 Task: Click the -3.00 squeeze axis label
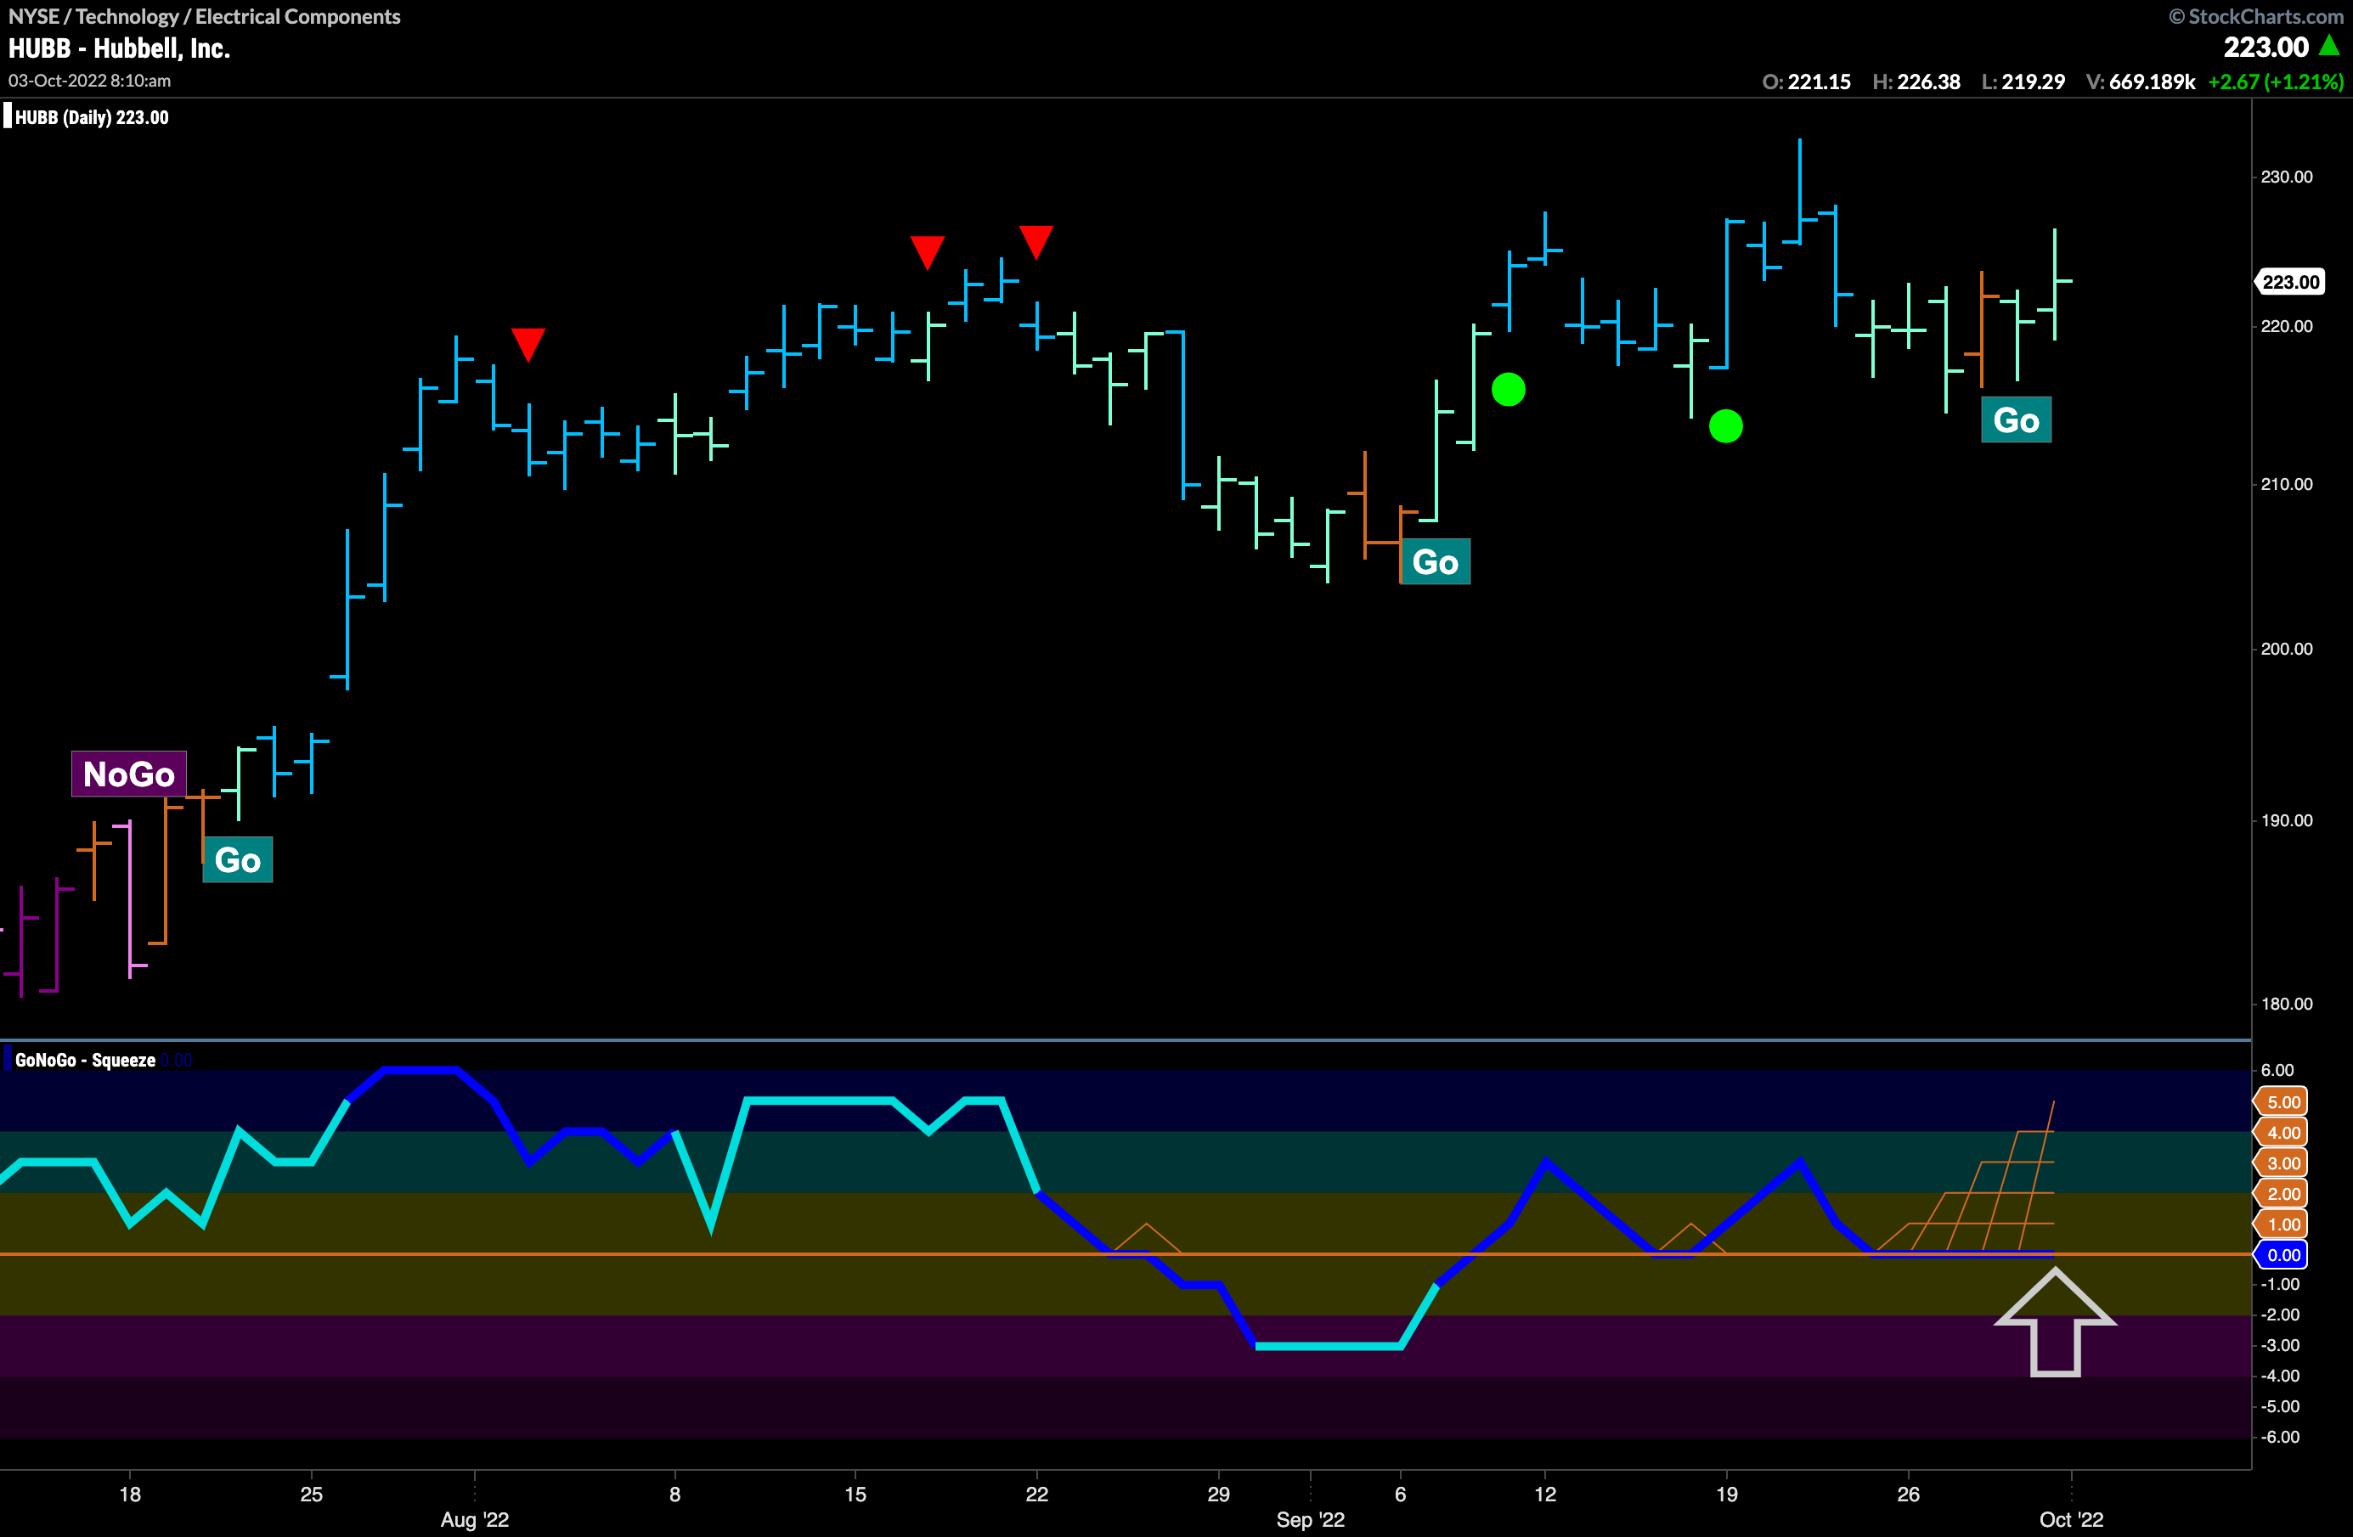coord(2280,1345)
